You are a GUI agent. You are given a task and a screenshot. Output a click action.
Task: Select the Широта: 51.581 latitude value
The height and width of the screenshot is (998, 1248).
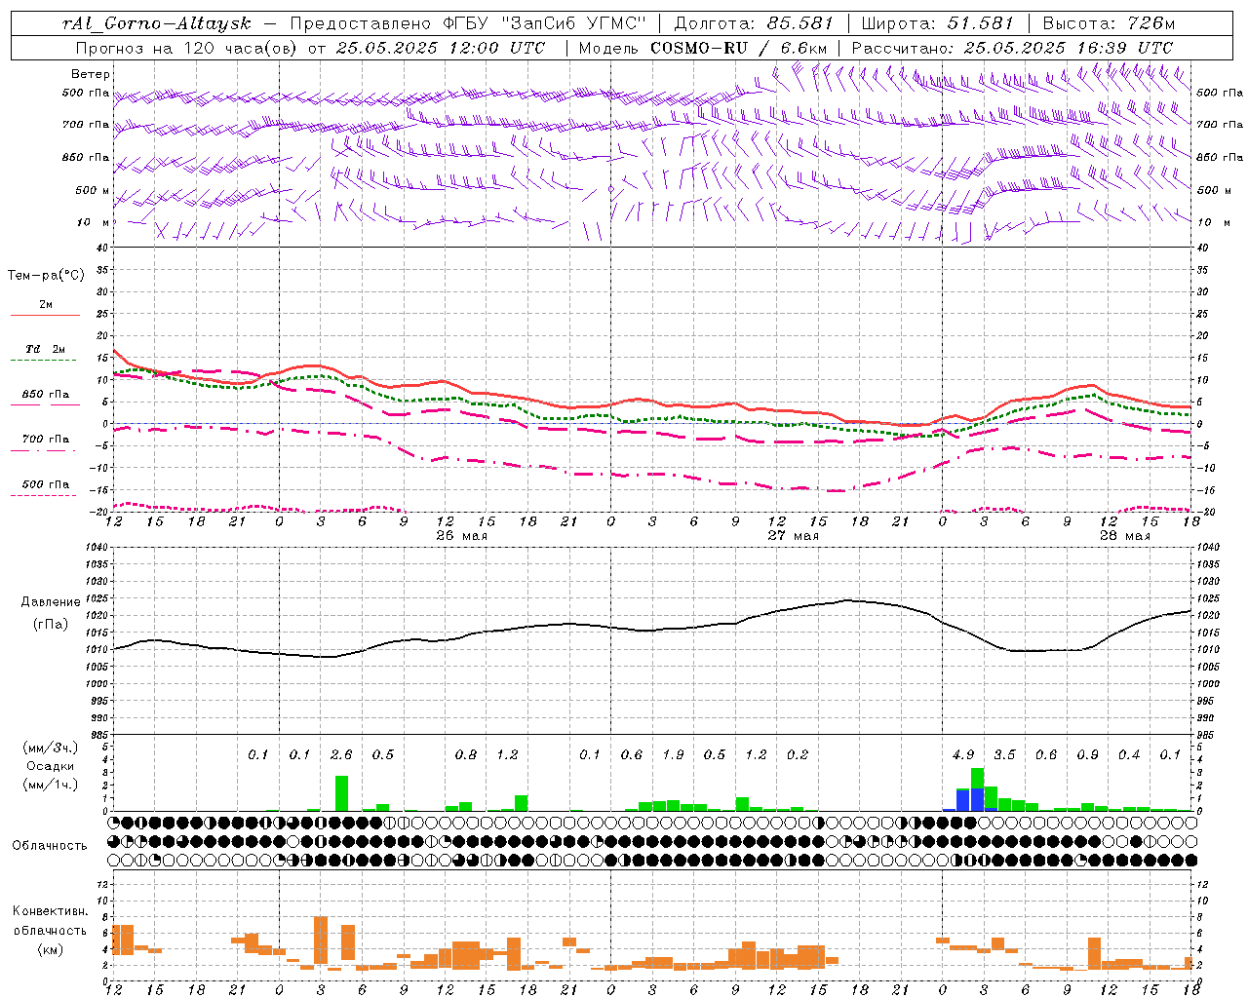(938, 23)
